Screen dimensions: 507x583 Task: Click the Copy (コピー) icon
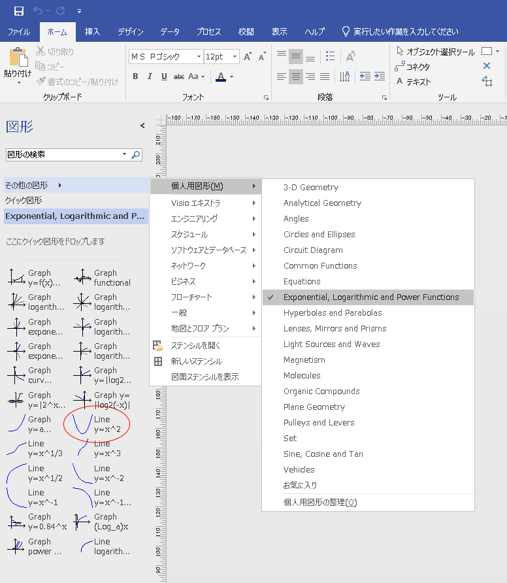40,66
